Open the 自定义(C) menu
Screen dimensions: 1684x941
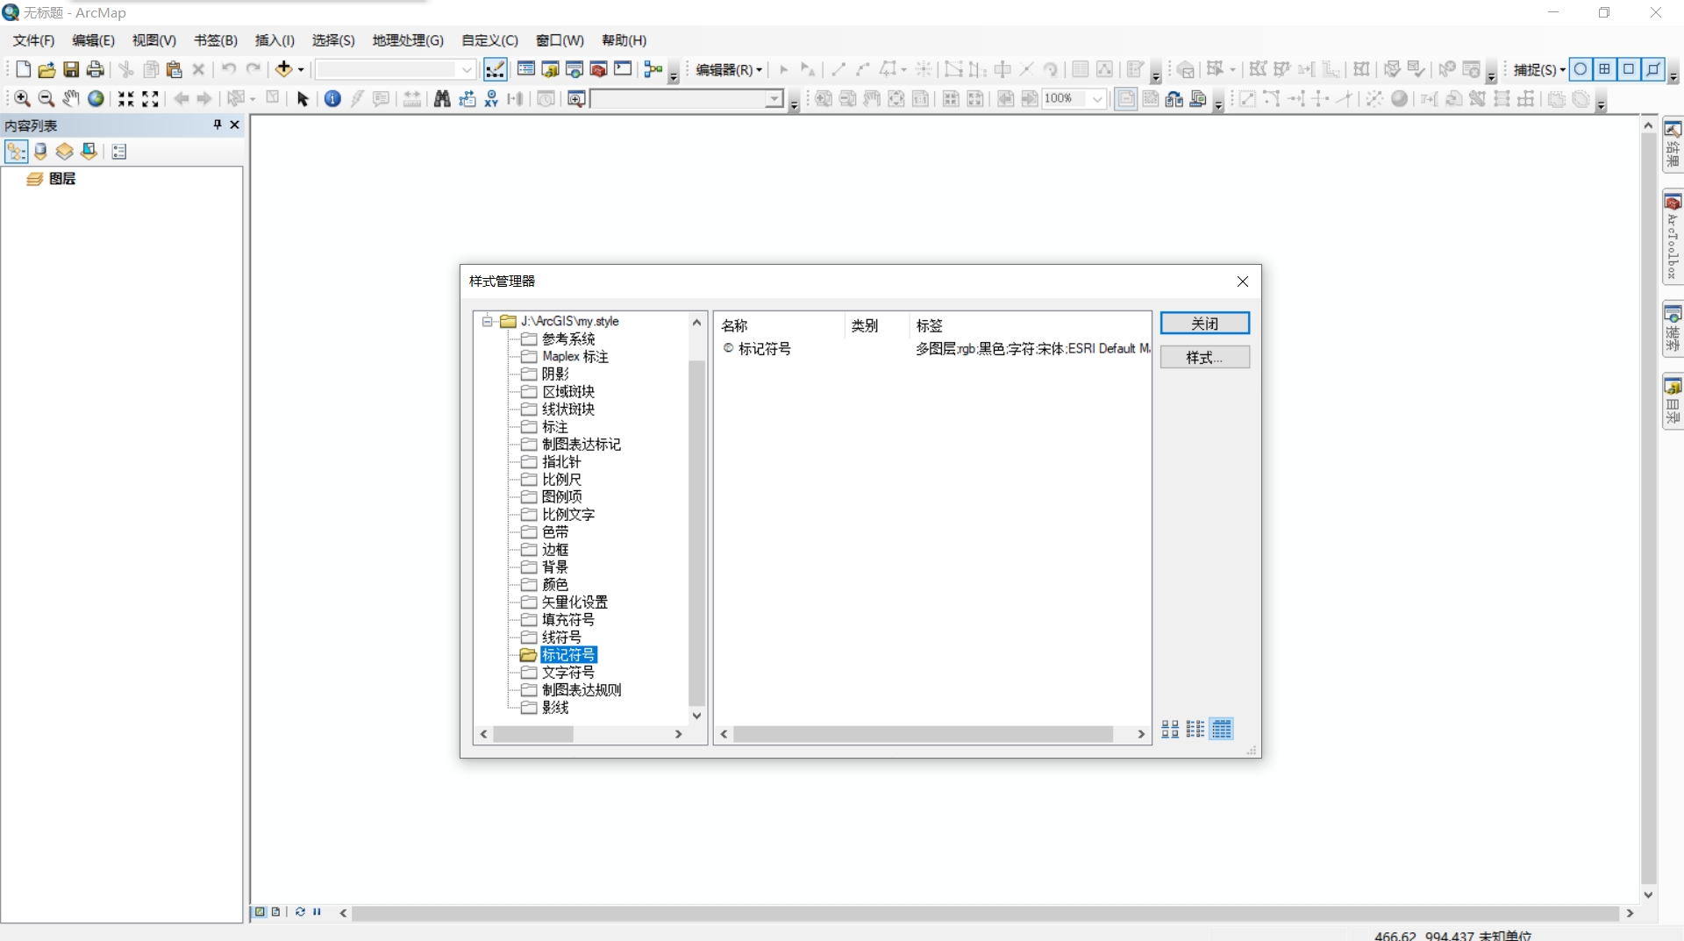click(x=489, y=40)
